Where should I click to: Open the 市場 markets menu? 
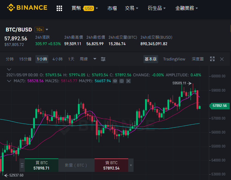click(x=112, y=8)
